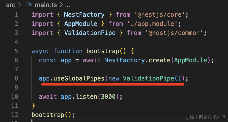Click the NestFactory.create method call

160,60
